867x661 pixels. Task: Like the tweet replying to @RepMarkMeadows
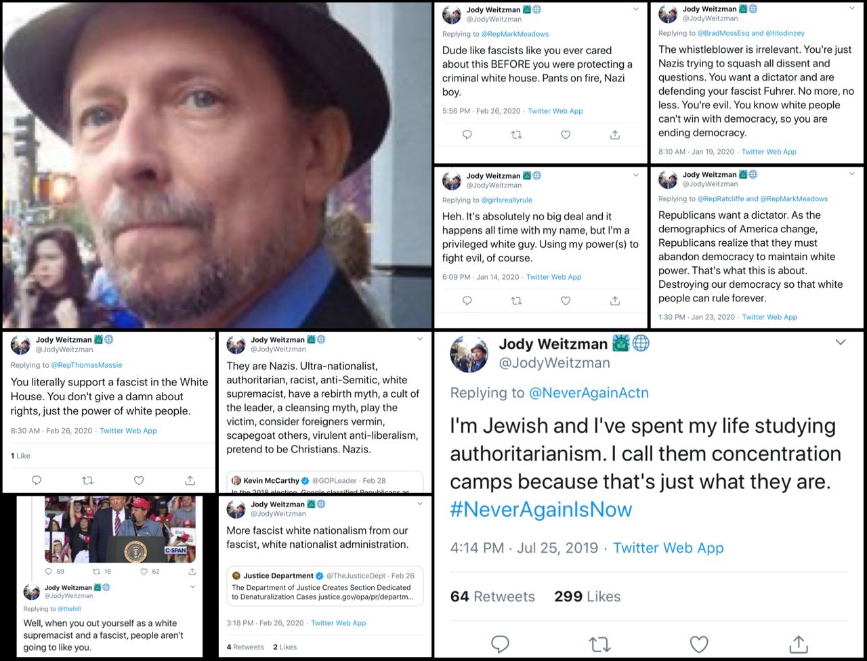[x=566, y=135]
